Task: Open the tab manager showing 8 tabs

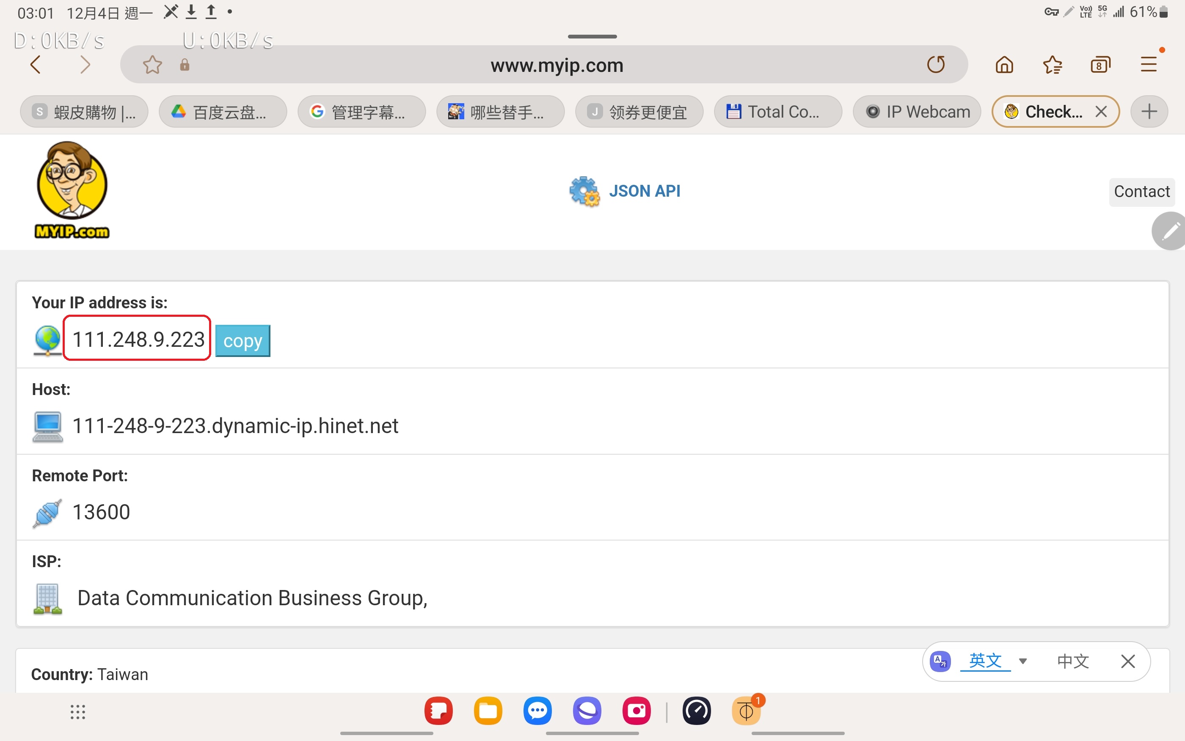Action: coord(1100,64)
